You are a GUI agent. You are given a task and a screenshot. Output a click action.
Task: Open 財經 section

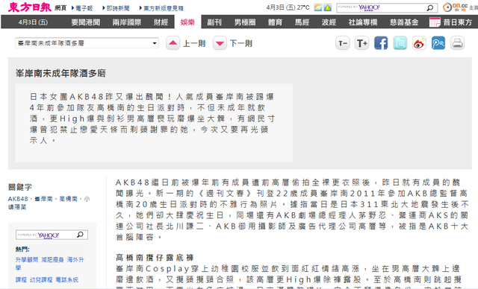[161, 22]
